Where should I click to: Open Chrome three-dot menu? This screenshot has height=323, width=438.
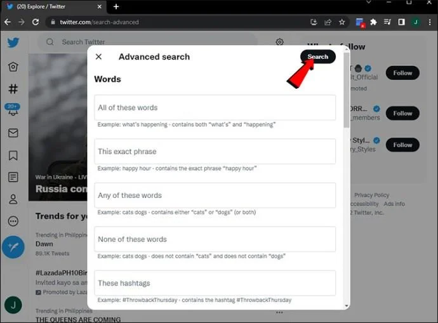pos(430,22)
